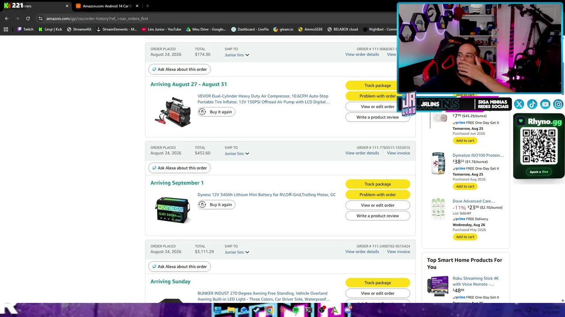This screenshot has height=317, width=565.
Task: Expand Ship To for the $174.30 order
Action: [x=237, y=55]
